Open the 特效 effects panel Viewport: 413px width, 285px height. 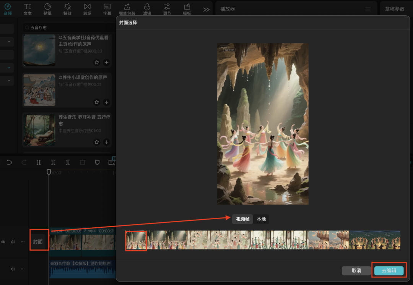[67, 9]
